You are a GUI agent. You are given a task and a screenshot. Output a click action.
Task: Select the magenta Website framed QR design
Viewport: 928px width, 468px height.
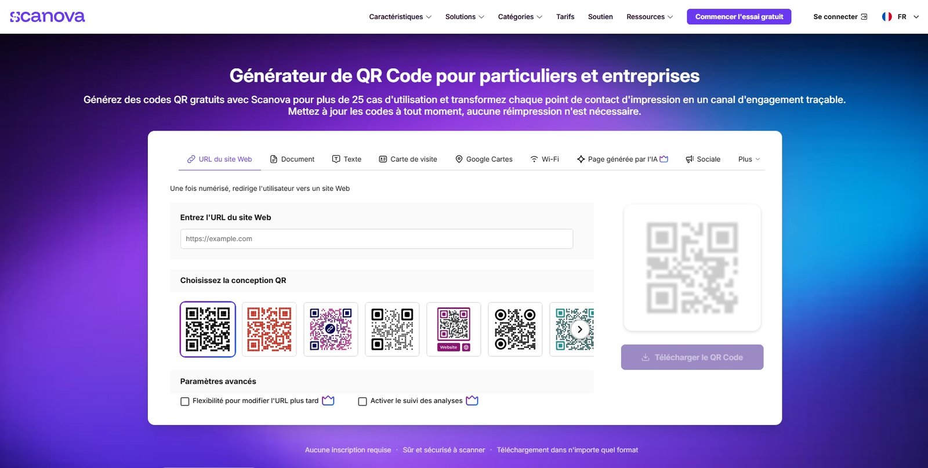(x=454, y=329)
